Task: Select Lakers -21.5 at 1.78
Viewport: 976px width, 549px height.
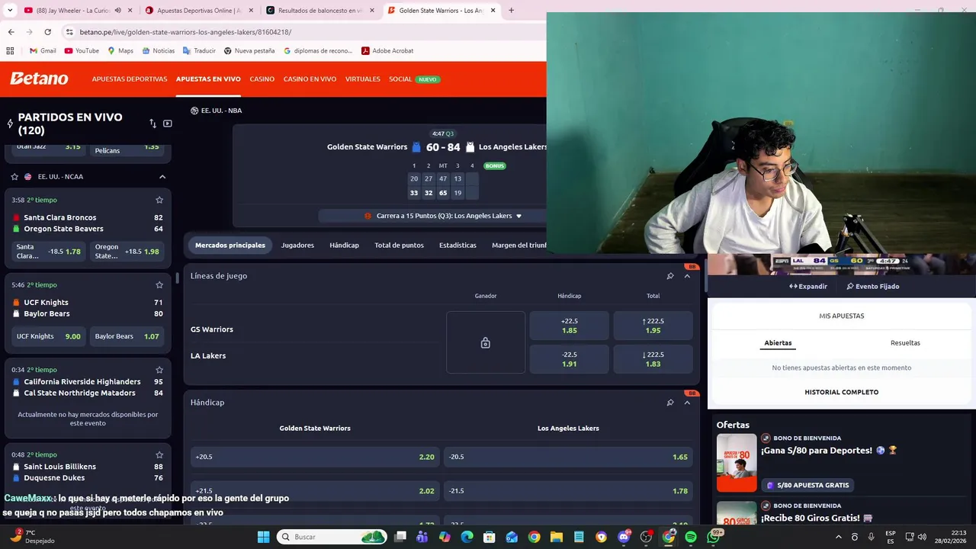Action: (568, 491)
